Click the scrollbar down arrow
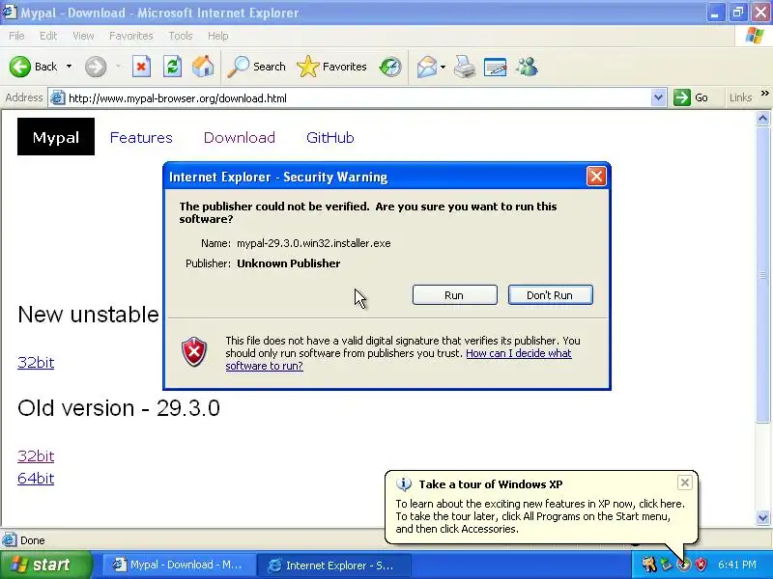 pyautogui.click(x=762, y=517)
